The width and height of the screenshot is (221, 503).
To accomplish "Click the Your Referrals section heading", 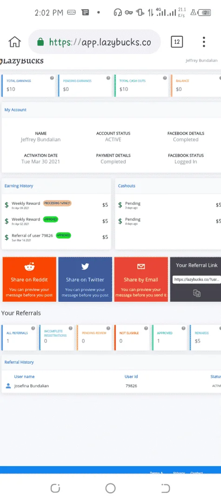I will 21,313.
